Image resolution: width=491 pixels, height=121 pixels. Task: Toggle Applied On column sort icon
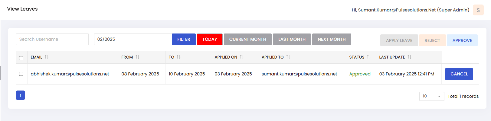tap(242, 57)
